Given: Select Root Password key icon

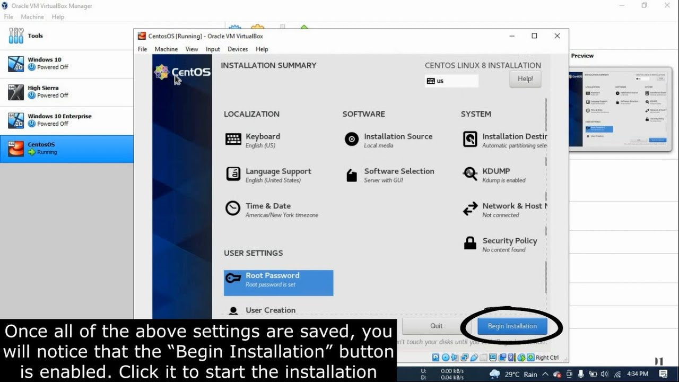Looking at the screenshot, I should click(x=233, y=279).
